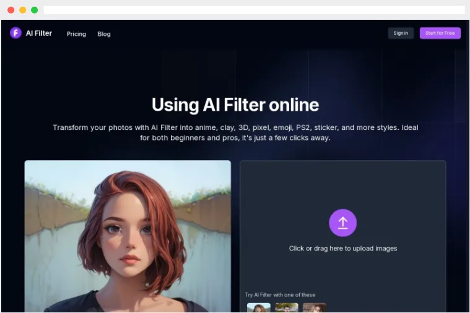Image resolution: width=470 pixels, height=313 pixels.
Task: Click the AI Filter purple logo icon
Action: (15, 33)
